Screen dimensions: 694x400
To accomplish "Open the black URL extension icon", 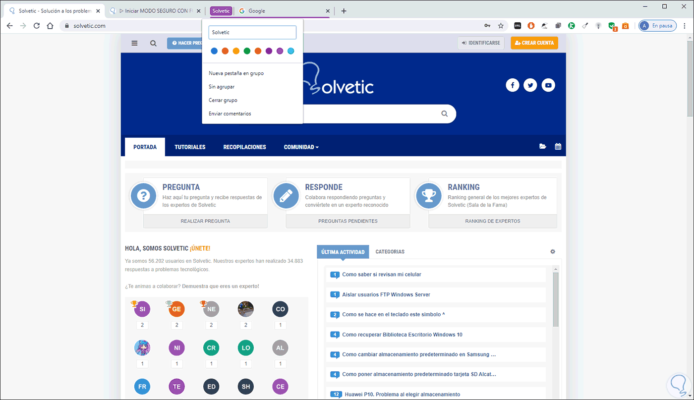I will (518, 26).
